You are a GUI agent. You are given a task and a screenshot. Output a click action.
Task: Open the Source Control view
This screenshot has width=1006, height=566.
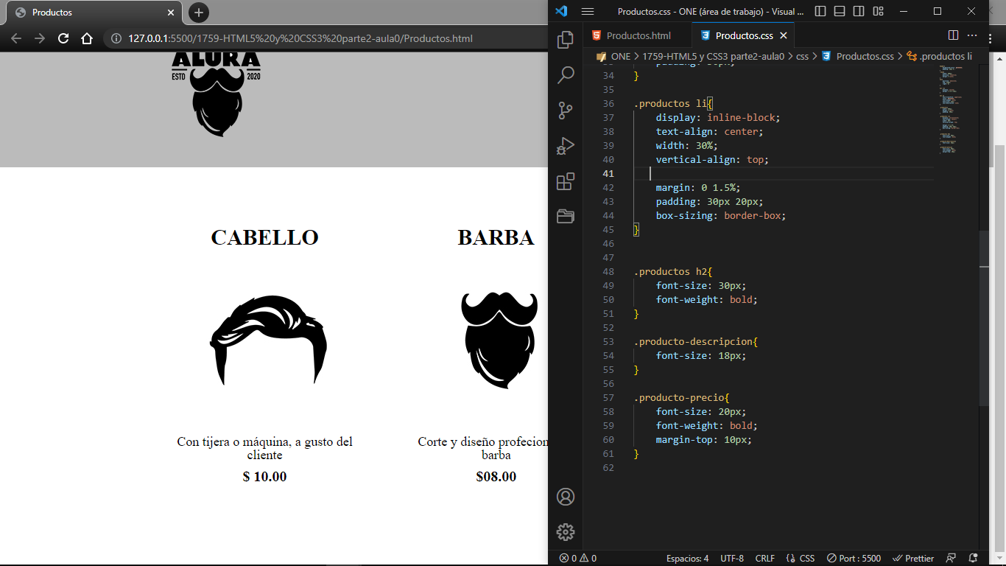(566, 111)
